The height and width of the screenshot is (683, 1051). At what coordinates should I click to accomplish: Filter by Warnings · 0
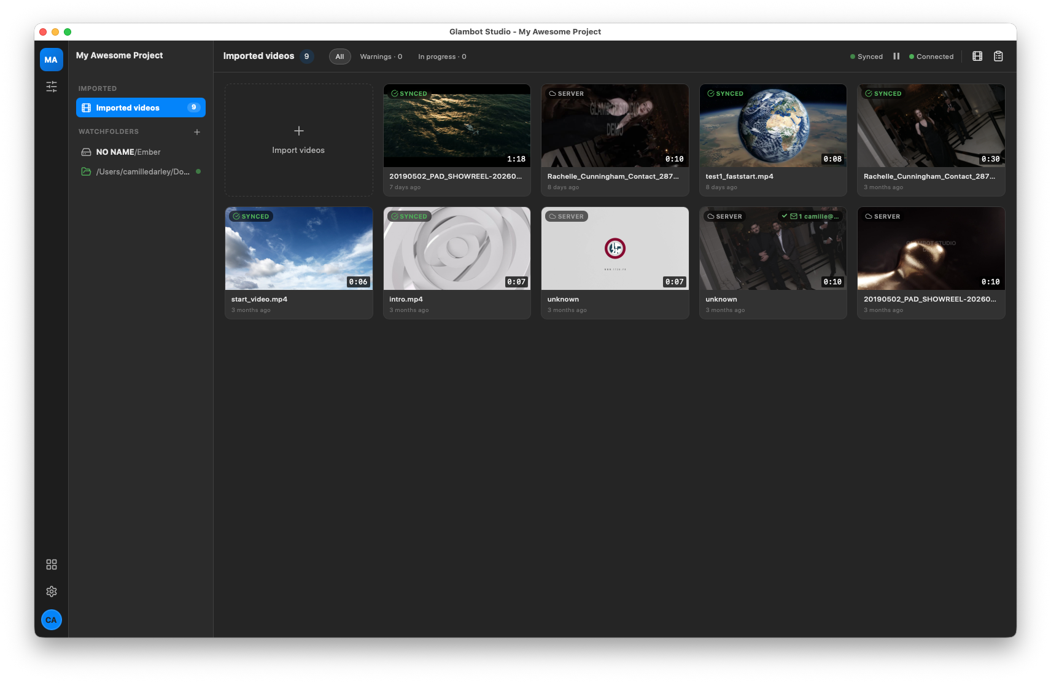381,57
